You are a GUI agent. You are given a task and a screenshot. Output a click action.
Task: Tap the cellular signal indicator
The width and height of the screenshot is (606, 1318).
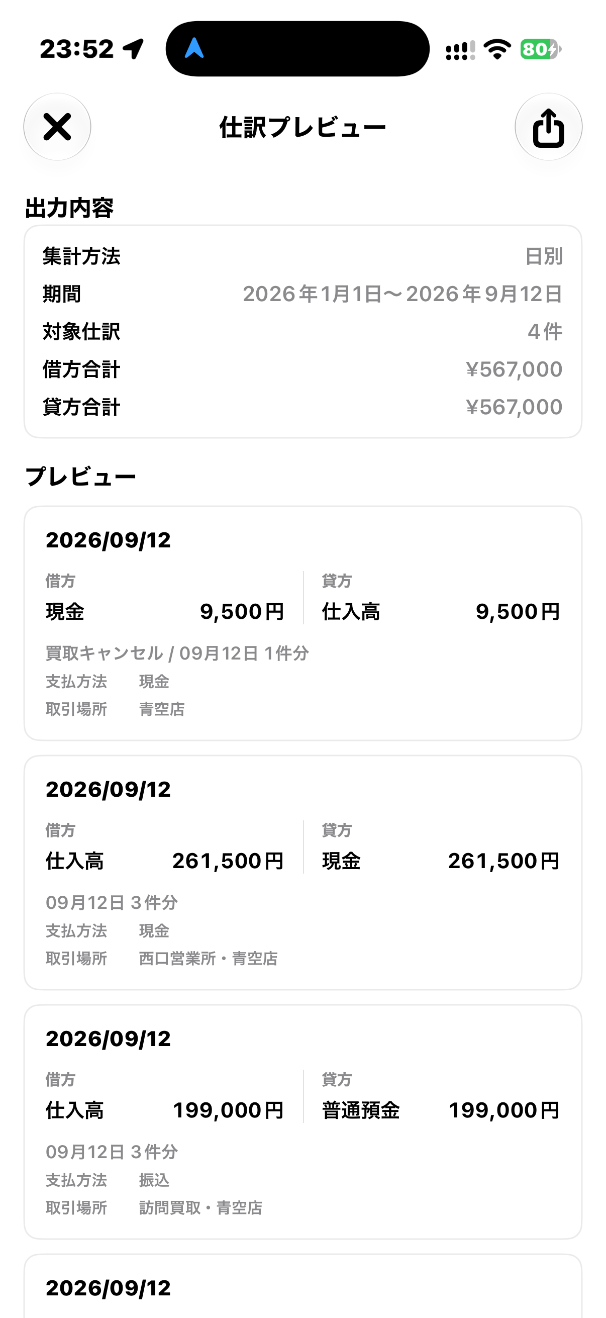[x=460, y=50]
